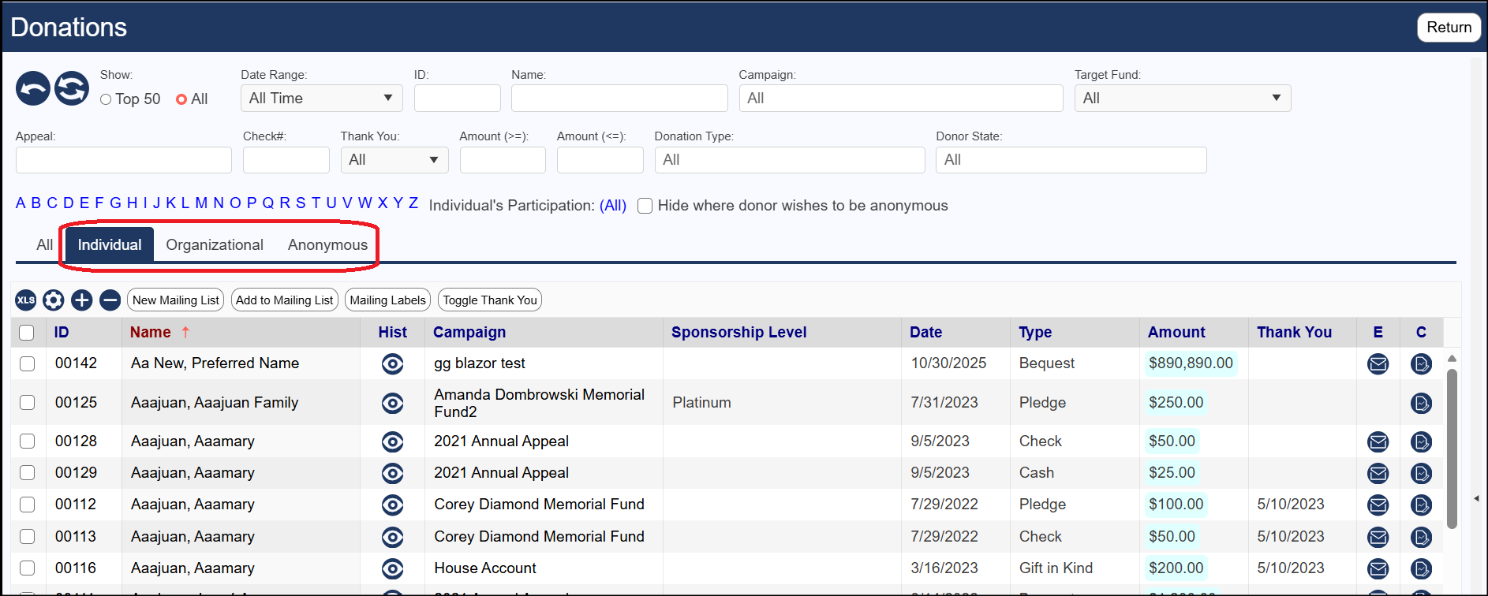The width and height of the screenshot is (1488, 596).
Task: Select the All radio button under Show
Action: click(181, 99)
